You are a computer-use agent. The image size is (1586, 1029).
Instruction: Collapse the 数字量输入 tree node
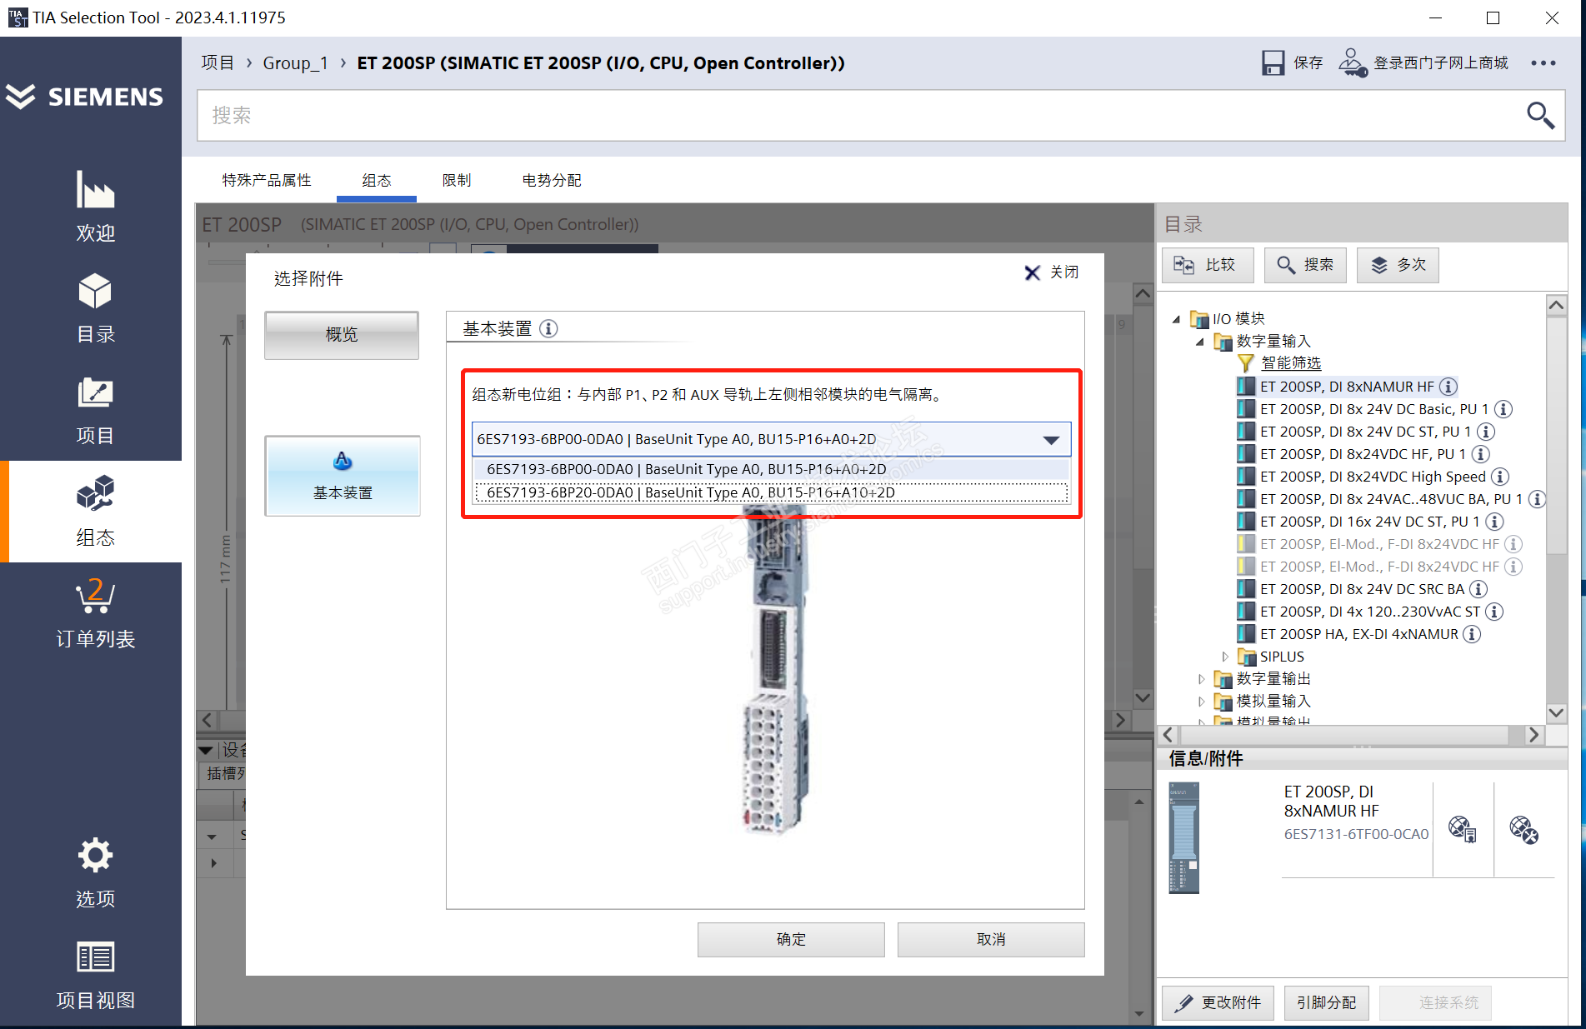(x=1200, y=342)
